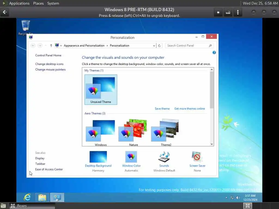Click the network tray icon

click(232, 198)
